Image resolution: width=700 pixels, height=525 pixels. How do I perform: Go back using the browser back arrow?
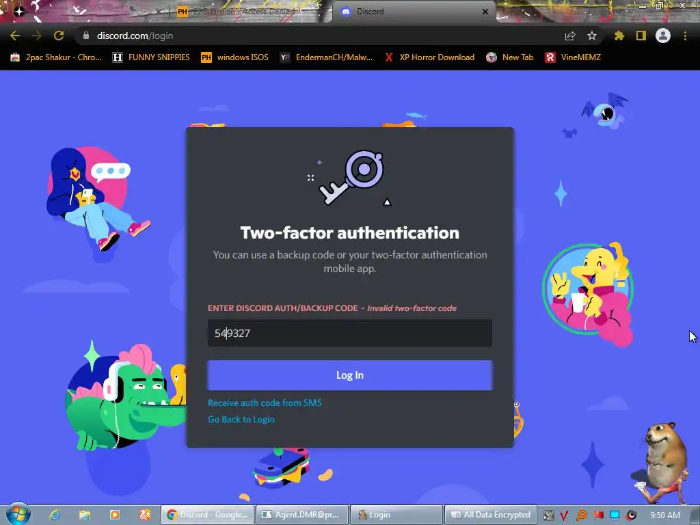tap(15, 36)
